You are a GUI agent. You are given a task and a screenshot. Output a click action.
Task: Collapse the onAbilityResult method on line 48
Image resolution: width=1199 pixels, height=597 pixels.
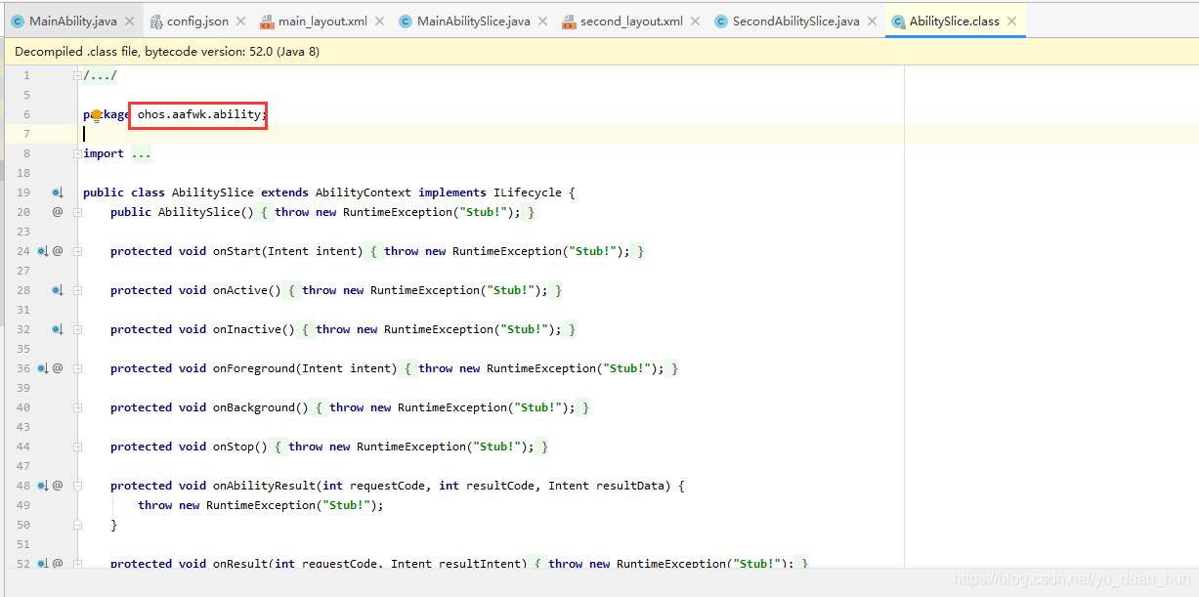[x=77, y=486]
